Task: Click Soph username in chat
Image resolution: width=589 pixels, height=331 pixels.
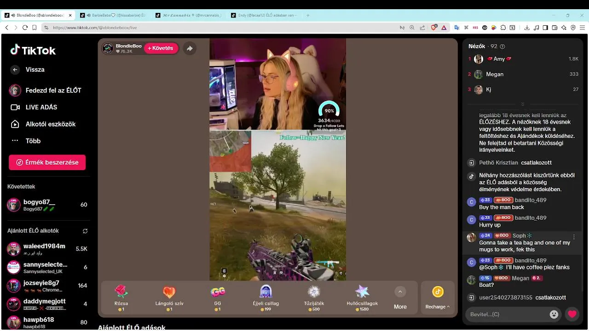Action: 519,236
